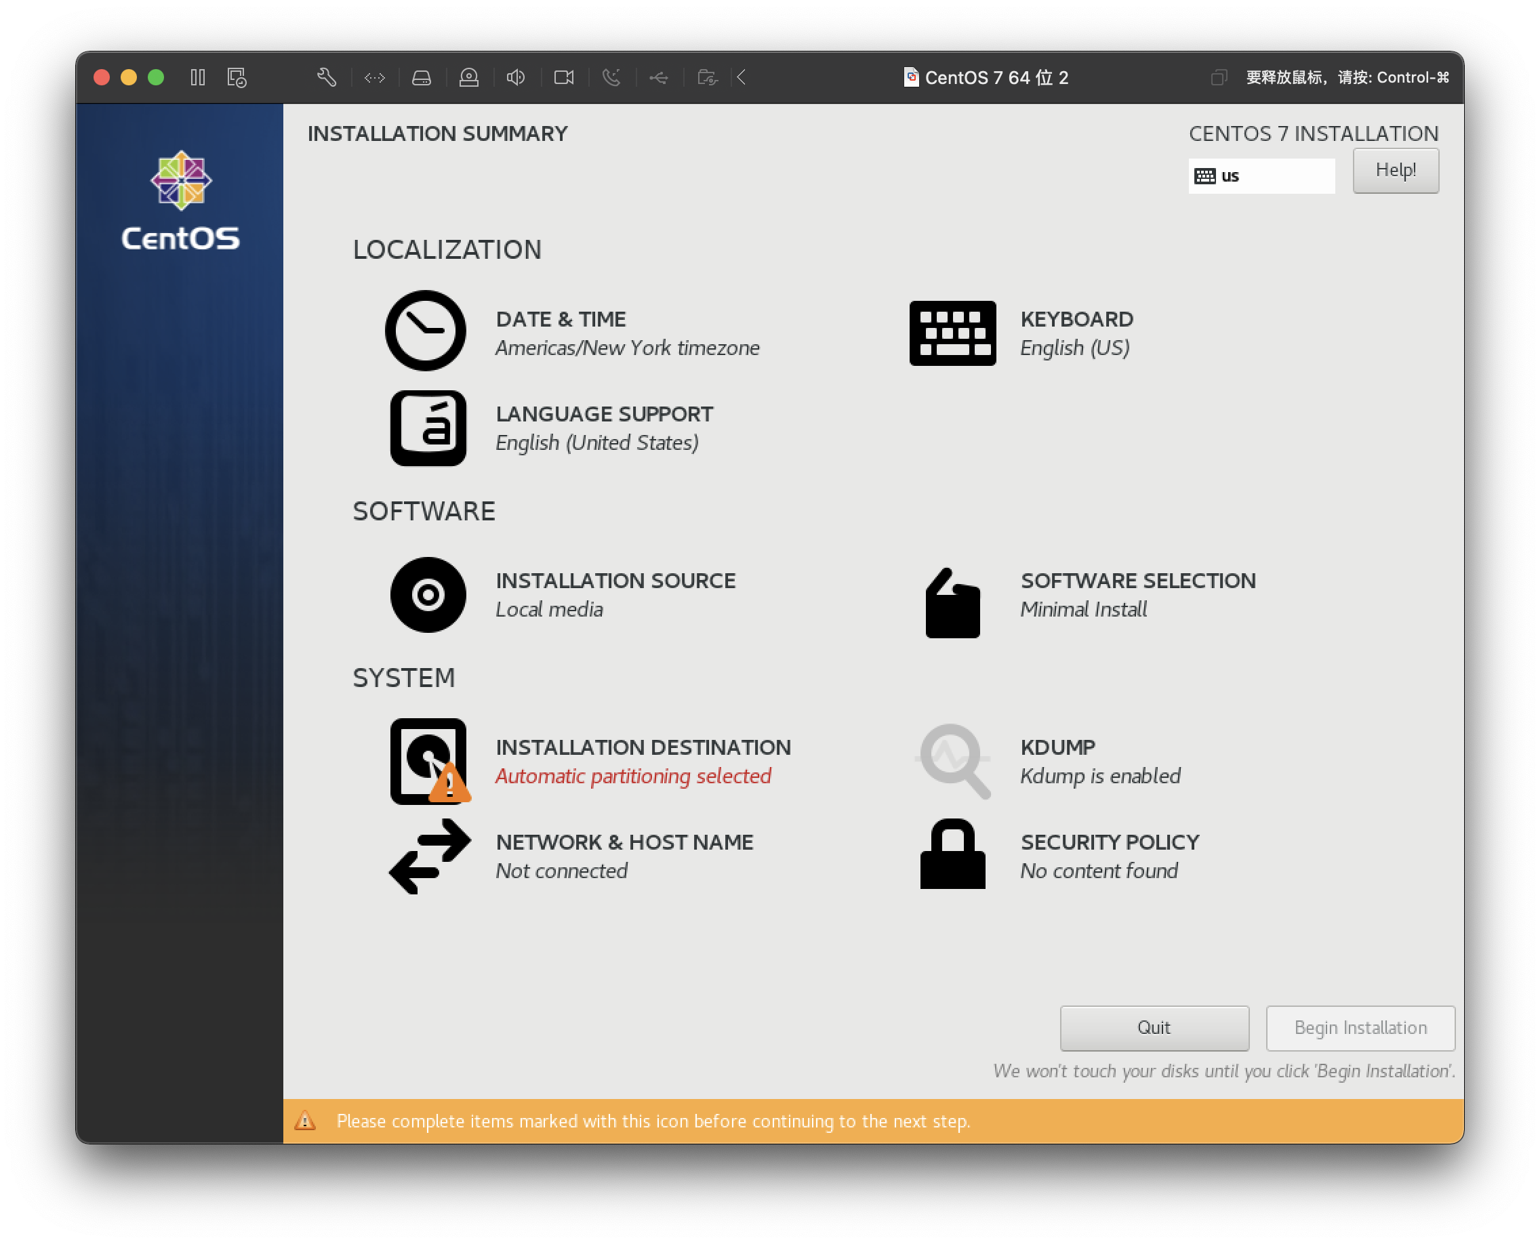Click 'Automatic partitioning selected' red text
Screen dimensions: 1540x1244
(633, 776)
